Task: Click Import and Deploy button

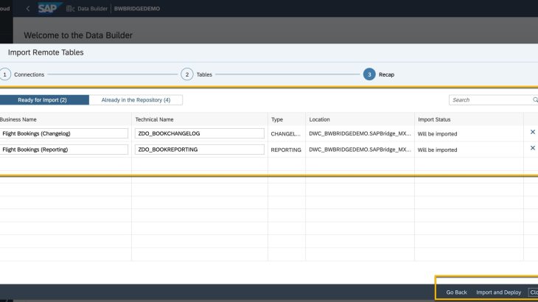Action: point(498,292)
